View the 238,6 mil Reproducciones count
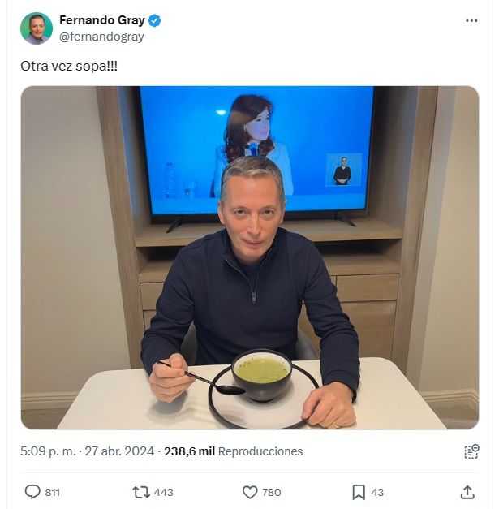Image resolution: width=499 pixels, height=509 pixels. (x=234, y=451)
